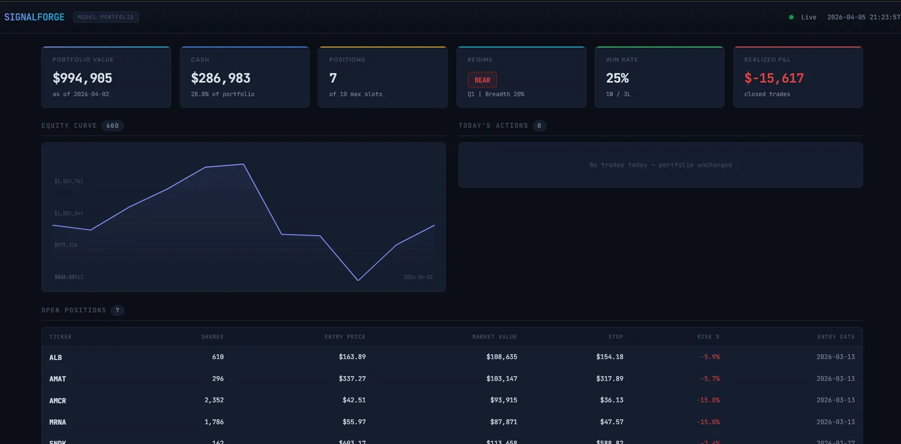The image size is (901, 444).
Task: Click the 'as of 2026-04-02' note
Action: click(x=81, y=94)
